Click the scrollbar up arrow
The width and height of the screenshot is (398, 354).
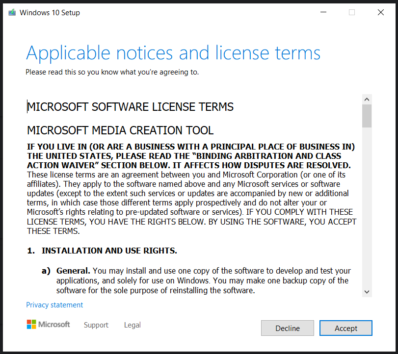[x=367, y=100]
